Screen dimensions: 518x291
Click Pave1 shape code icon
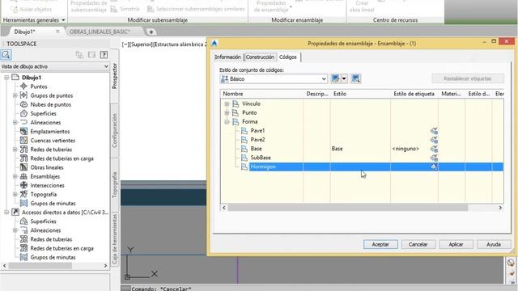244,131
